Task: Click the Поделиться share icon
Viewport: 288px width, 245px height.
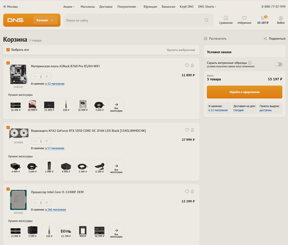Action: 265,38
